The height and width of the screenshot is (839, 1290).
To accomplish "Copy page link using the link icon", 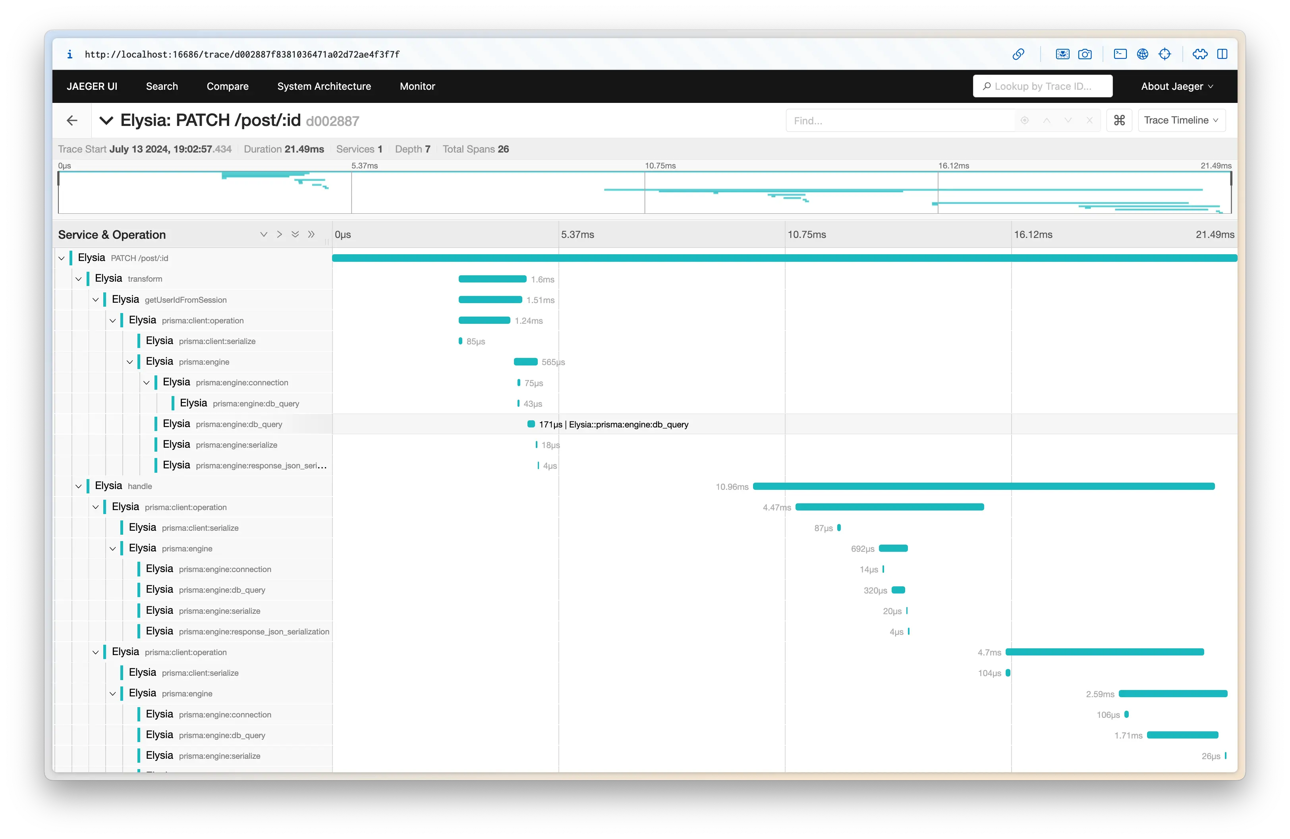I will tap(1018, 54).
